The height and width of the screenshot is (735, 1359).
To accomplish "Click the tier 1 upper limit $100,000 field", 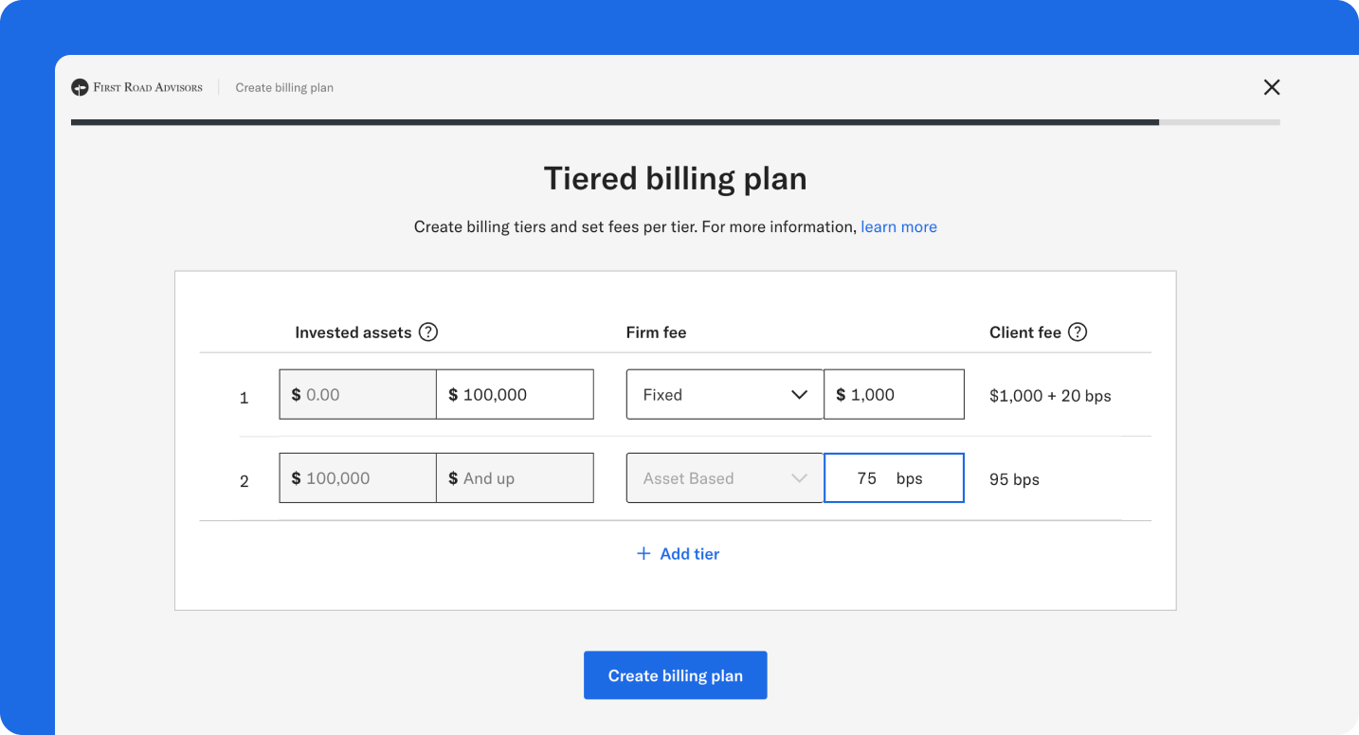I will [516, 394].
